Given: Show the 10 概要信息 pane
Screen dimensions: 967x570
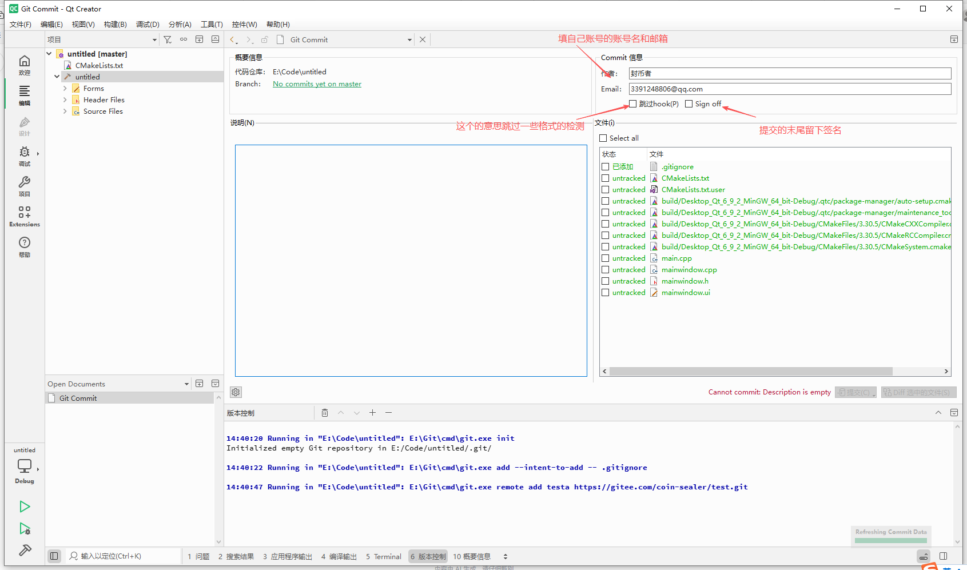Looking at the screenshot, I should click(x=472, y=556).
